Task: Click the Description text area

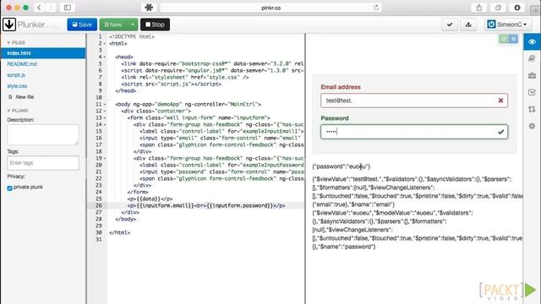Action: point(43,134)
